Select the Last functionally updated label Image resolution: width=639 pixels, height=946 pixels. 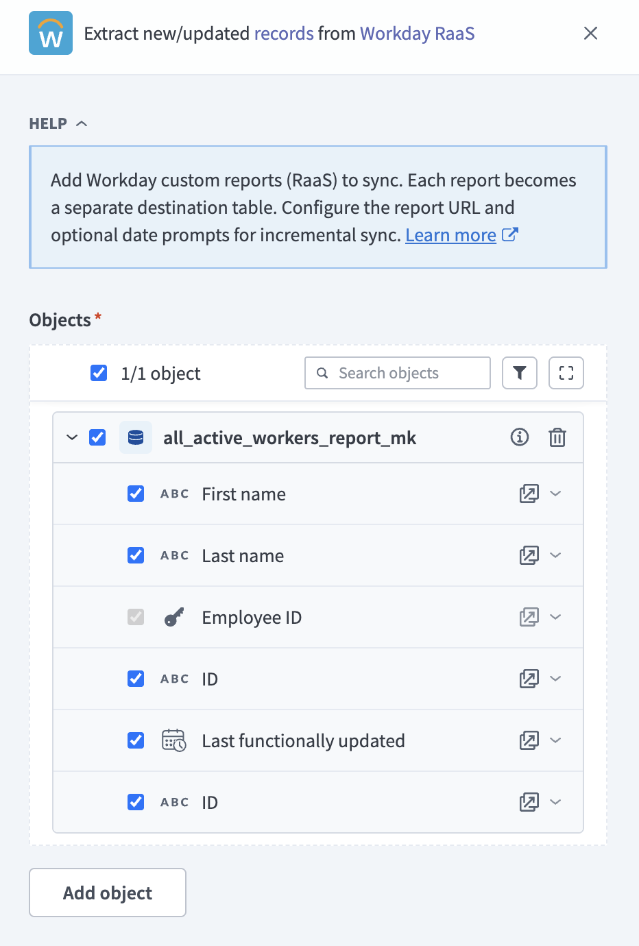(303, 741)
